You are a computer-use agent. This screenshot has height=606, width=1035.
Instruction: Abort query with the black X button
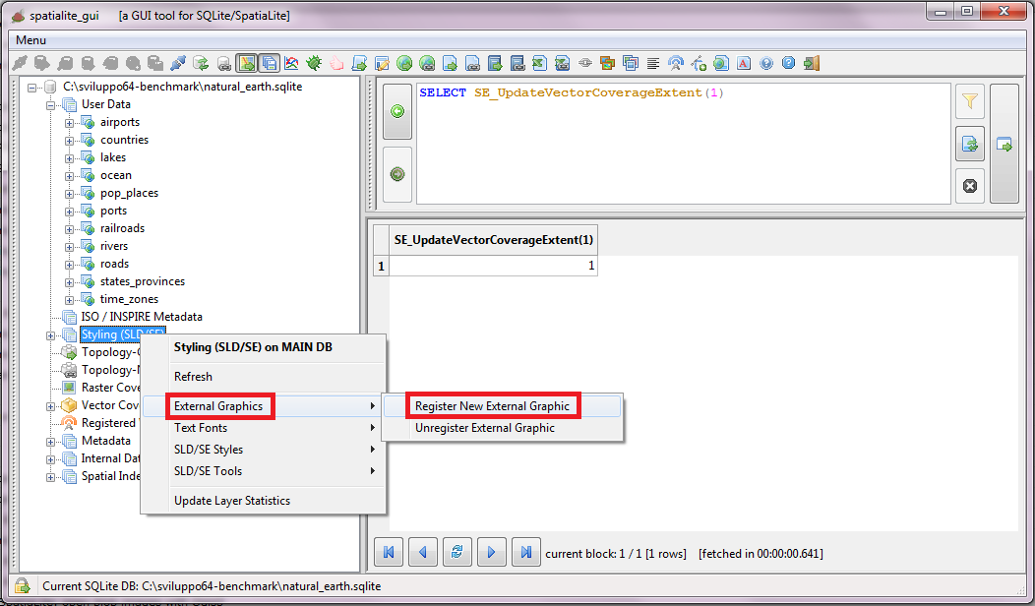point(970,186)
